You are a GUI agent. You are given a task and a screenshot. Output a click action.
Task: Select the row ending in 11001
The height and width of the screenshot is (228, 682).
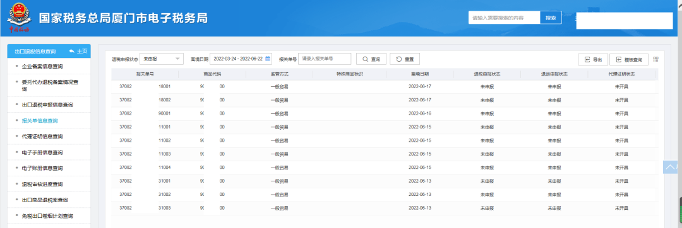pyautogui.click(x=385, y=127)
